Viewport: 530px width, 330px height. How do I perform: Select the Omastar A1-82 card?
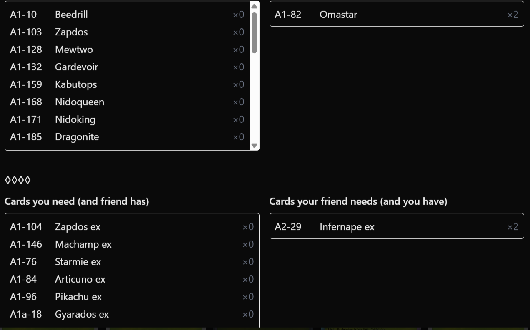coord(397,15)
